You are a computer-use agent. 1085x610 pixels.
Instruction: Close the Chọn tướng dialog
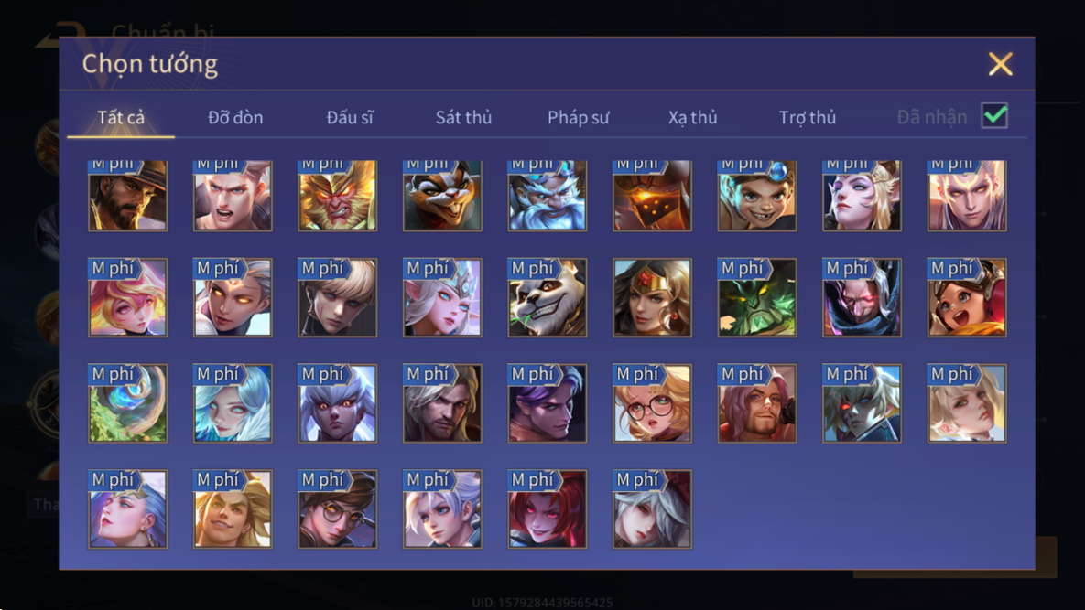[1000, 64]
